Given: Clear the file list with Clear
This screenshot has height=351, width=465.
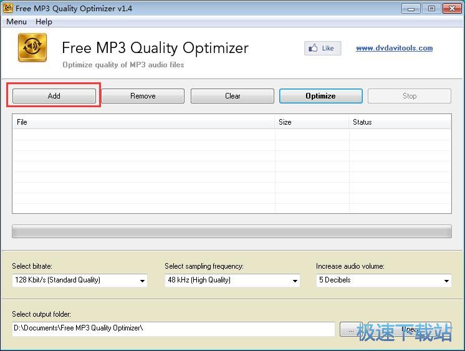Looking at the screenshot, I should [232, 96].
